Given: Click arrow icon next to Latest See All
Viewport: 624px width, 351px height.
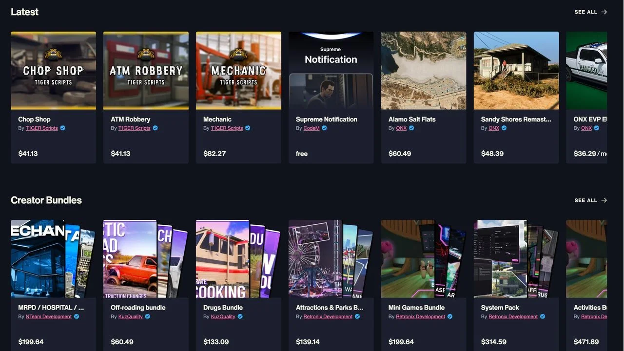Looking at the screenshot, I should pos(604,12).
